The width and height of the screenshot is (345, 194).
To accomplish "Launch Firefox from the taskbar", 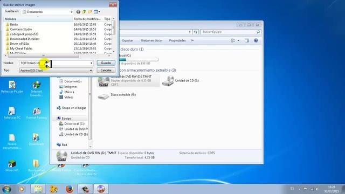I will pyautogui.click(x=70, y=189).
